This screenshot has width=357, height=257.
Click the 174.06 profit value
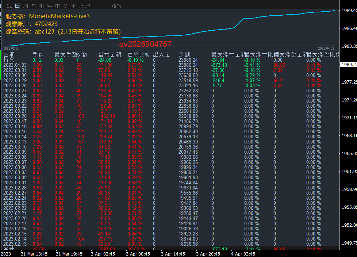(105, 65)
